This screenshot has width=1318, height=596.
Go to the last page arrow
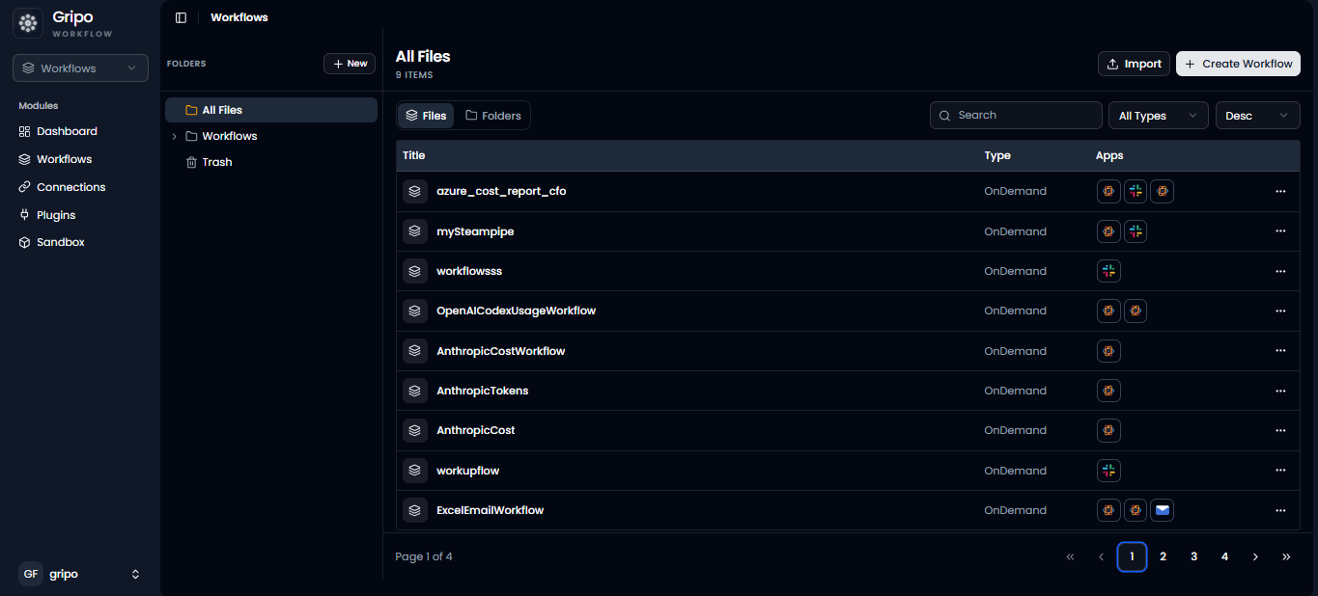pyautogui.click(x=1286, y=556)
